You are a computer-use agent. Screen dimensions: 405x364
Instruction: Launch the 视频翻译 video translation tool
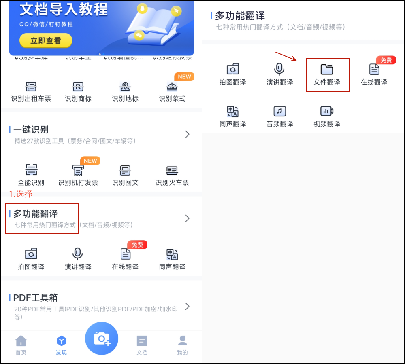pos(326,116)
